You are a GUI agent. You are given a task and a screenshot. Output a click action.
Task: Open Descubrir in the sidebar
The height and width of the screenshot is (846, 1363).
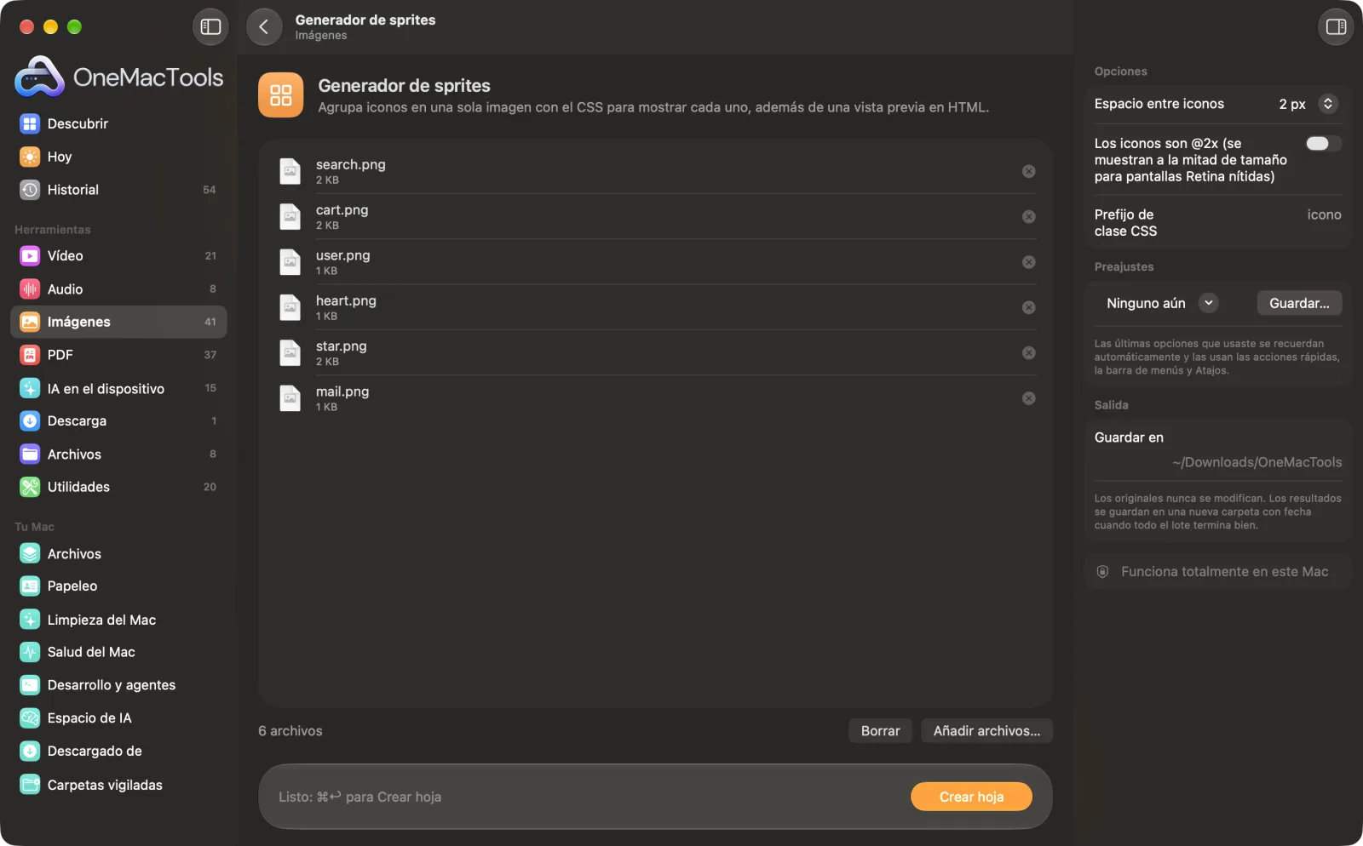118,124
